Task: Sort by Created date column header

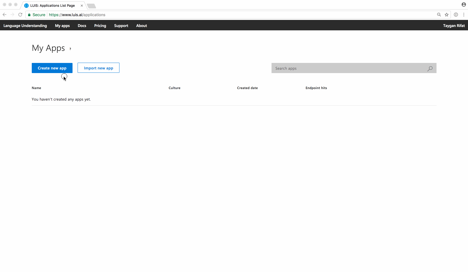Action: pos(247,88)
